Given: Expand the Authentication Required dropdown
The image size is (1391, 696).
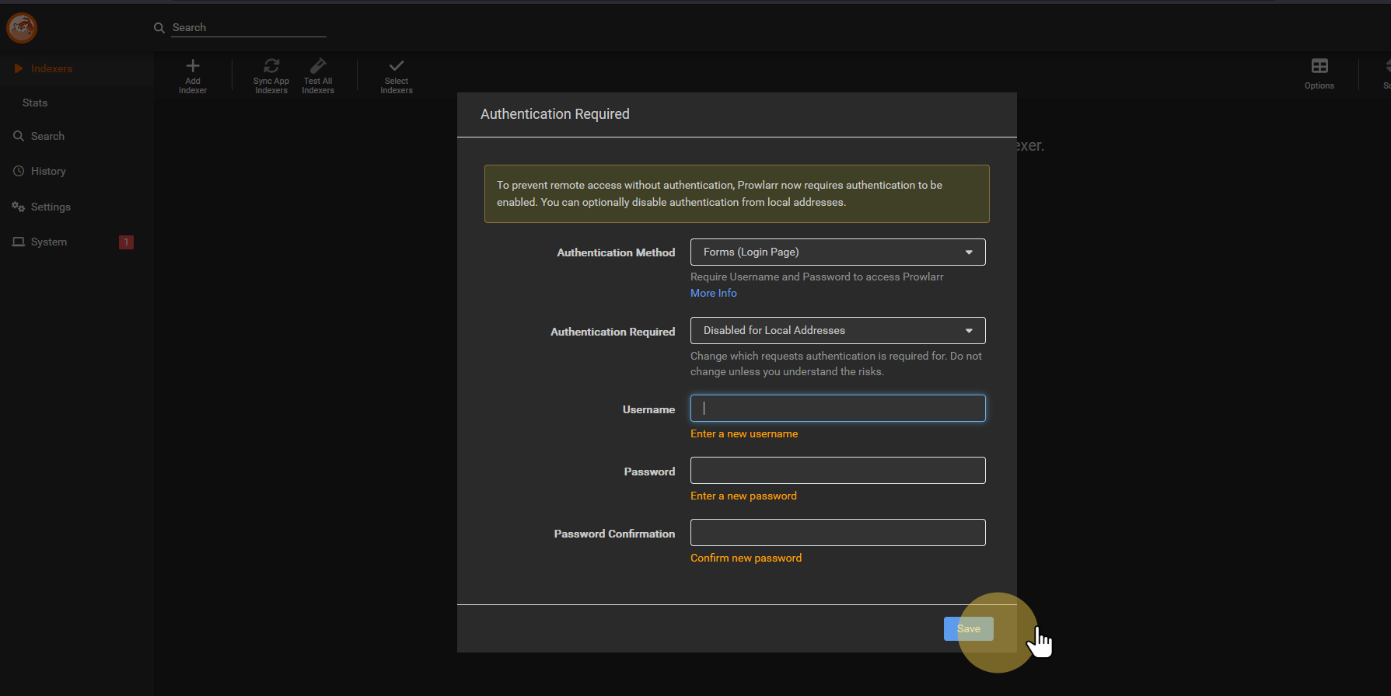Looking at the screenshot, I should 837,330.
